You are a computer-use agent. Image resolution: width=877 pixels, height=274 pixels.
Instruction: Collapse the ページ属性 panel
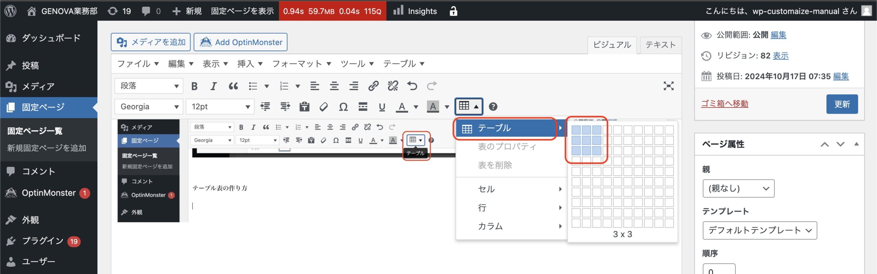(856, 144)
